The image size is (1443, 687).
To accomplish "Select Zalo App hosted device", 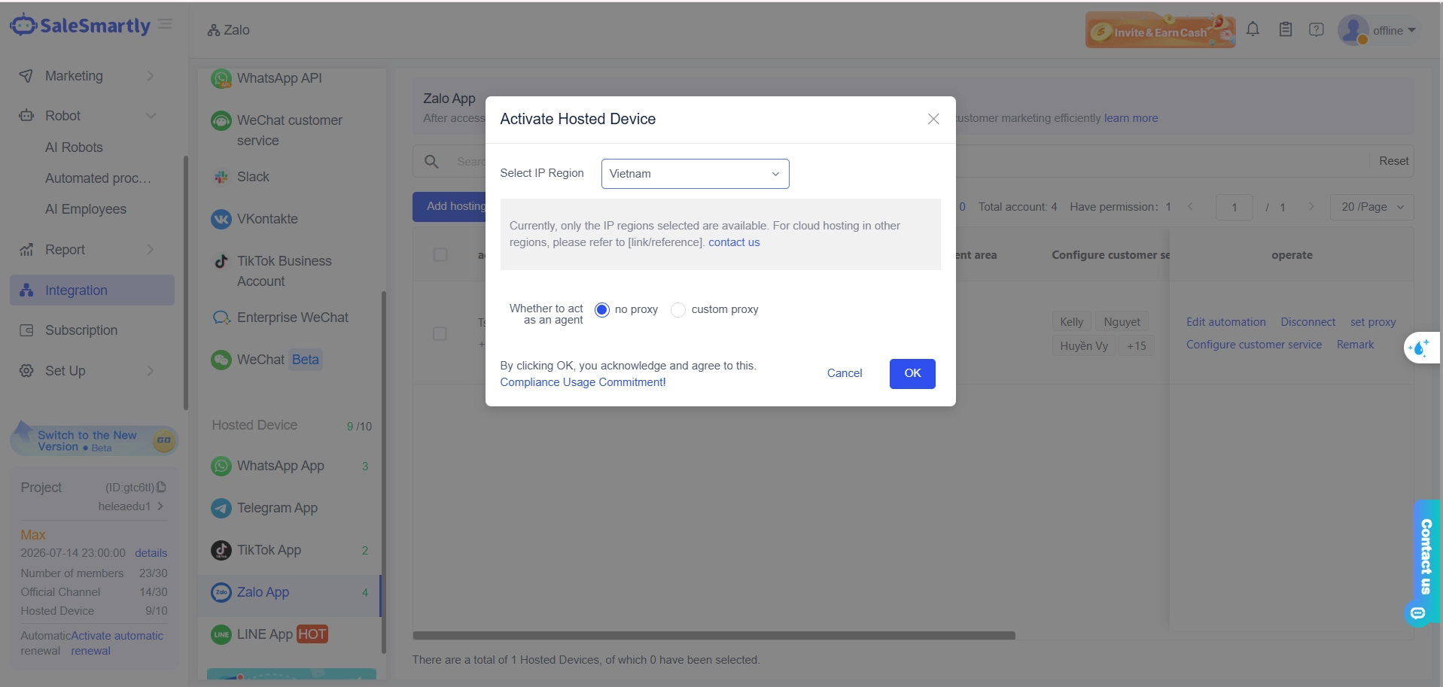I will 290,592.
